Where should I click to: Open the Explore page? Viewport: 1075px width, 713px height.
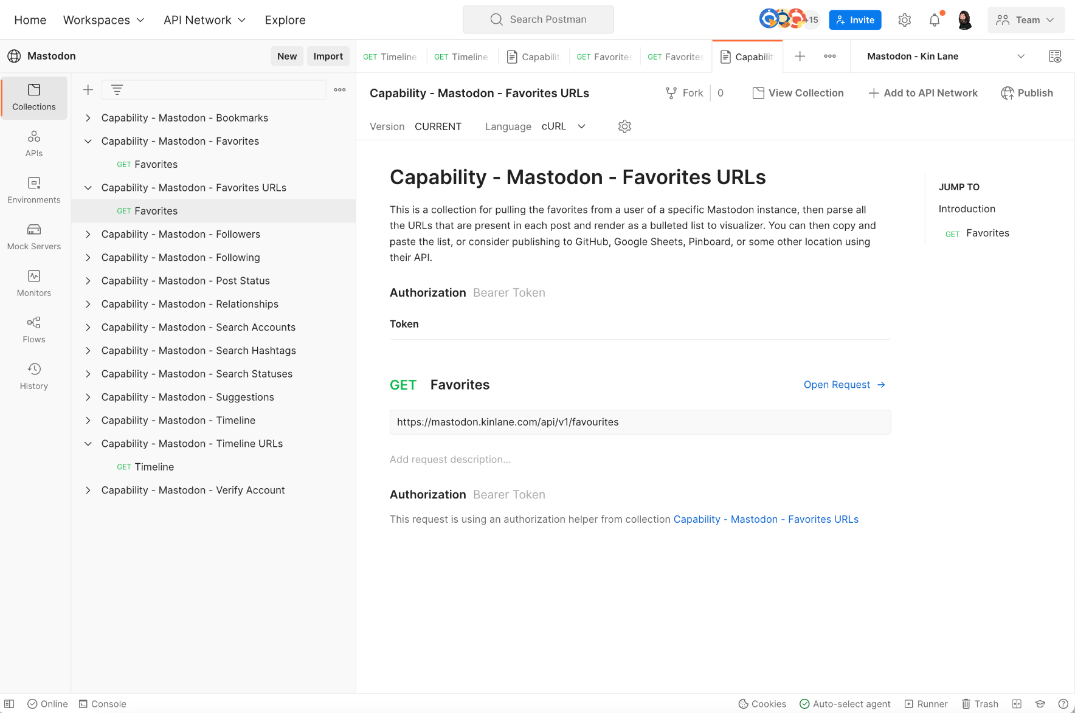click(285, 20)
